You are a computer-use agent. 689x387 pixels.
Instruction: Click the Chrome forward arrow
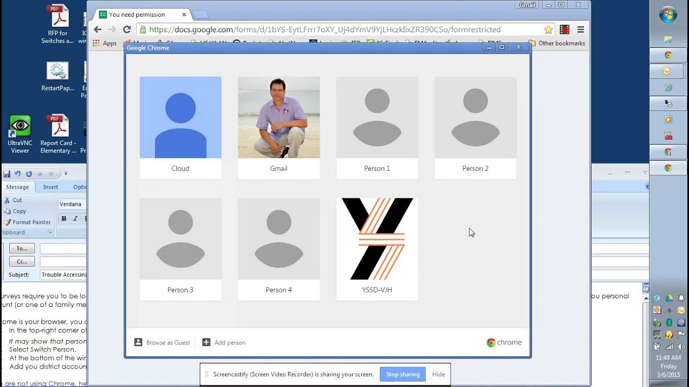pyautogui.click(x=112, y=30)
